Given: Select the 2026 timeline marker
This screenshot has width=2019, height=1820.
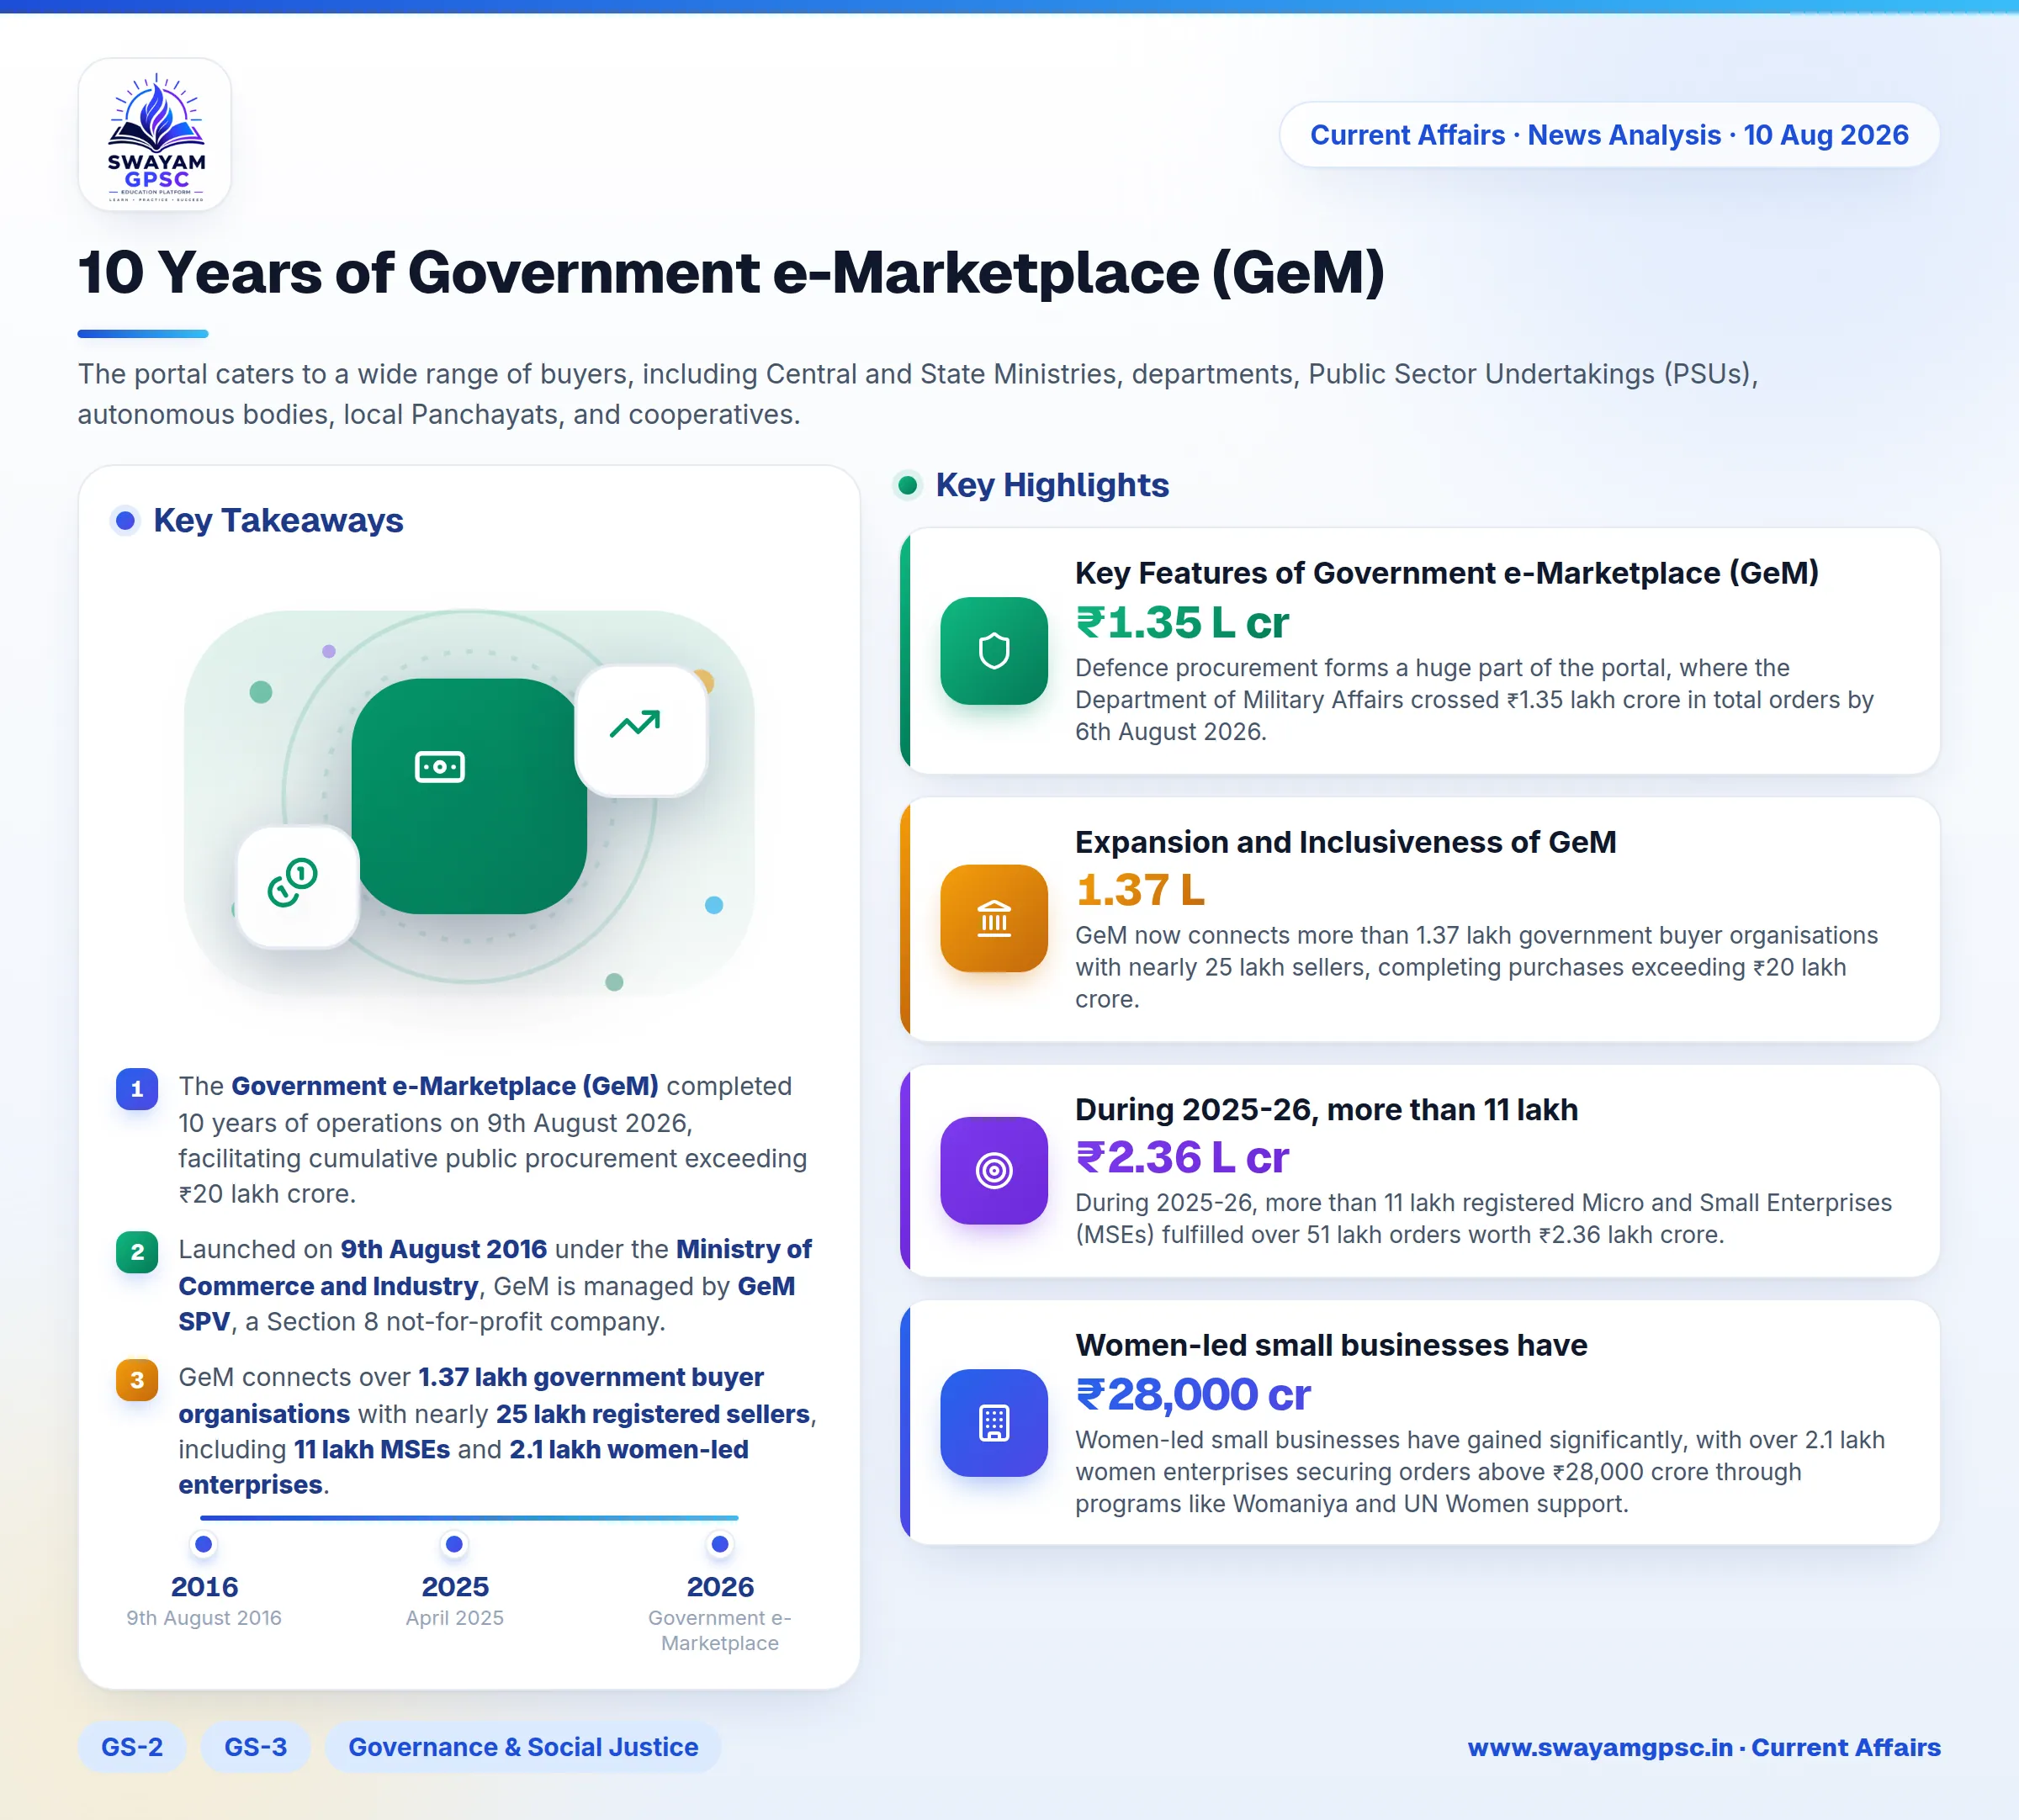Looking at the screenshot, I should 719,1544.
